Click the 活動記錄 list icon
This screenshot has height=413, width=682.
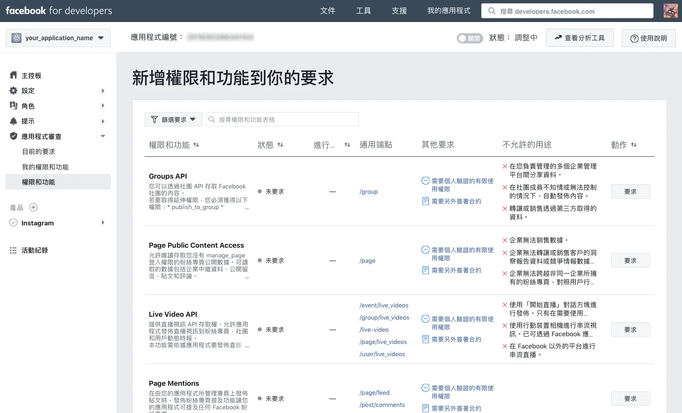[13, 250]
